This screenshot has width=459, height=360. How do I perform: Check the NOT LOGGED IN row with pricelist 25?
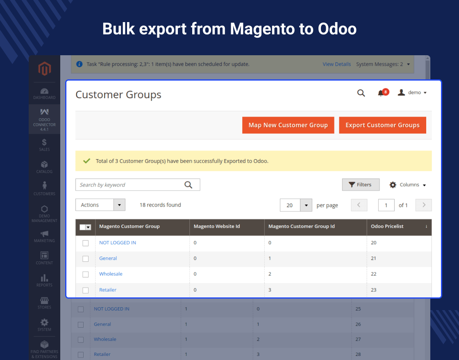pos(81,309)
